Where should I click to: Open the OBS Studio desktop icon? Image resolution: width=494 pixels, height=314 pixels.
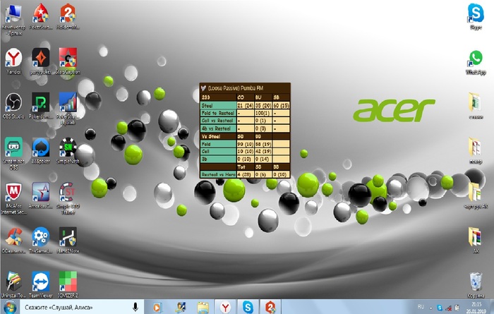pyautogui.click(x=13, y=106)
